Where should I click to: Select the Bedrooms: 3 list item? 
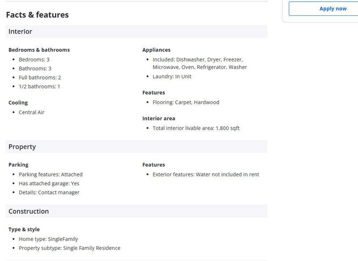34,60
